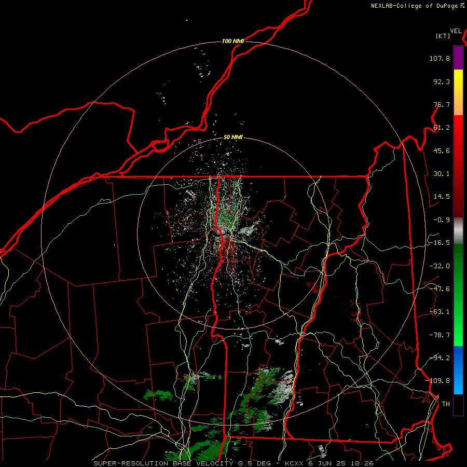Select the -63.1 velocity scale value
Screen dimensions: 467x467
[439, 312]
